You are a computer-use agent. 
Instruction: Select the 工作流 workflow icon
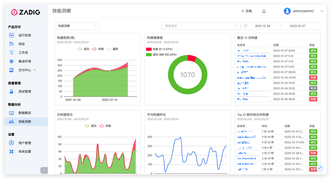(11, 52)
